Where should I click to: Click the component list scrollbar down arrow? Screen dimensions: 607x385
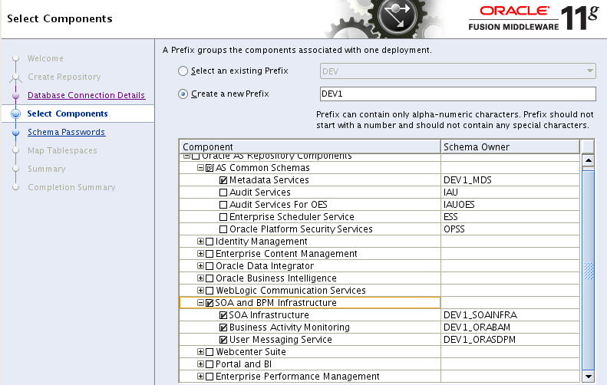coord(589,376)
